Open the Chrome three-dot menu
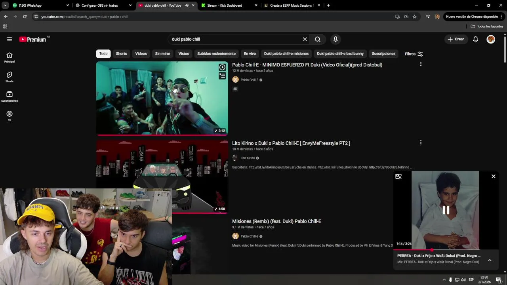507x285 pixels. tap(501, 17)
